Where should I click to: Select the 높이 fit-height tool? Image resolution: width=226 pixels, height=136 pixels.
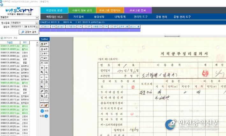click(x=44, y=53)
